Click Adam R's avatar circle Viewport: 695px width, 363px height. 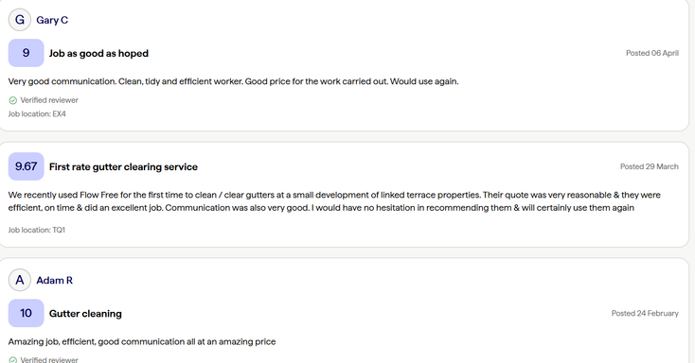(x=20, y=280)
